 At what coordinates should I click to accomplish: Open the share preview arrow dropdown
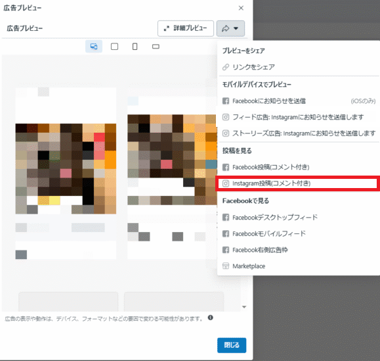tap(230, 28)
